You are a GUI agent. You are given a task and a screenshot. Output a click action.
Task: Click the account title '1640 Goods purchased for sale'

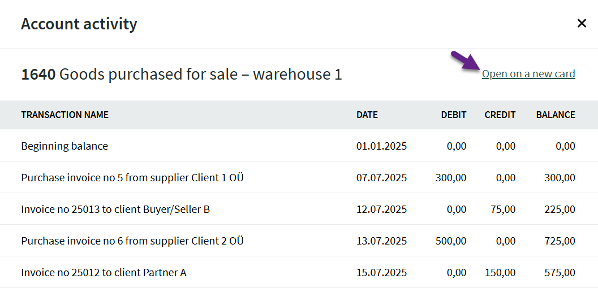click(182, 74)
